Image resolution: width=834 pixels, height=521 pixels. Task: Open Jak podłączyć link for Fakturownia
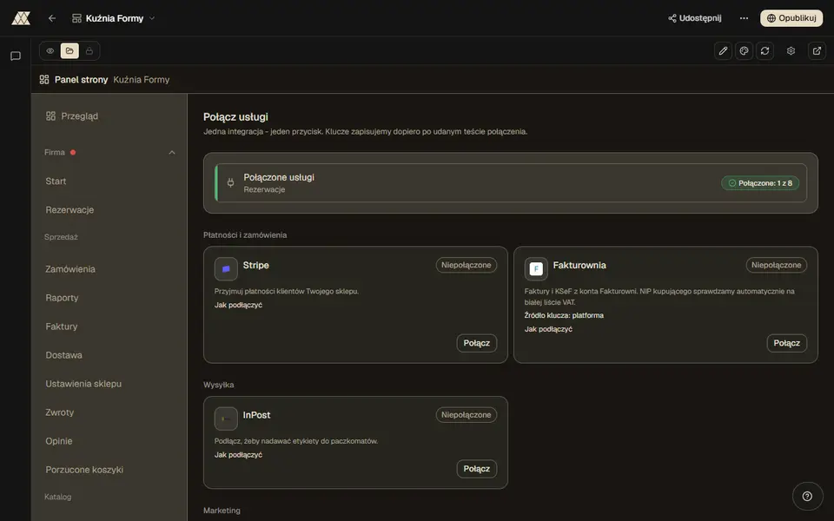[548, 329]
